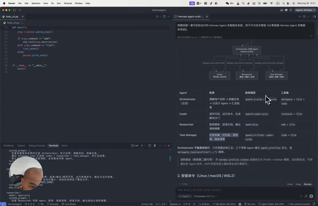
Task: Open Live Share in the status bar
Action: point(69,204)
